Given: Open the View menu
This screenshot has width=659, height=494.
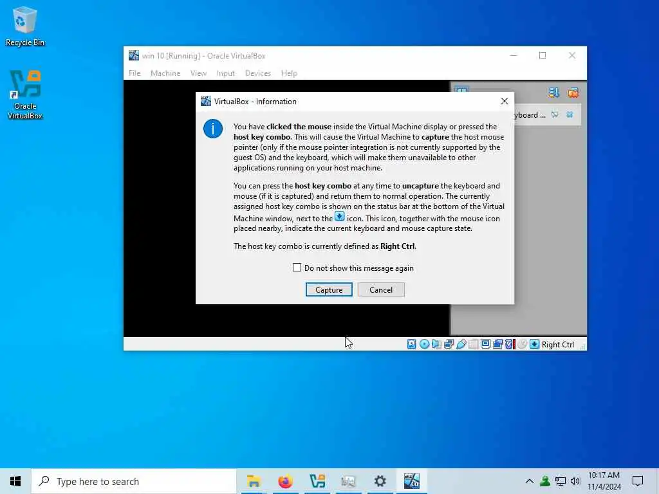Looking at the screenshot, I should pos(198,73).
